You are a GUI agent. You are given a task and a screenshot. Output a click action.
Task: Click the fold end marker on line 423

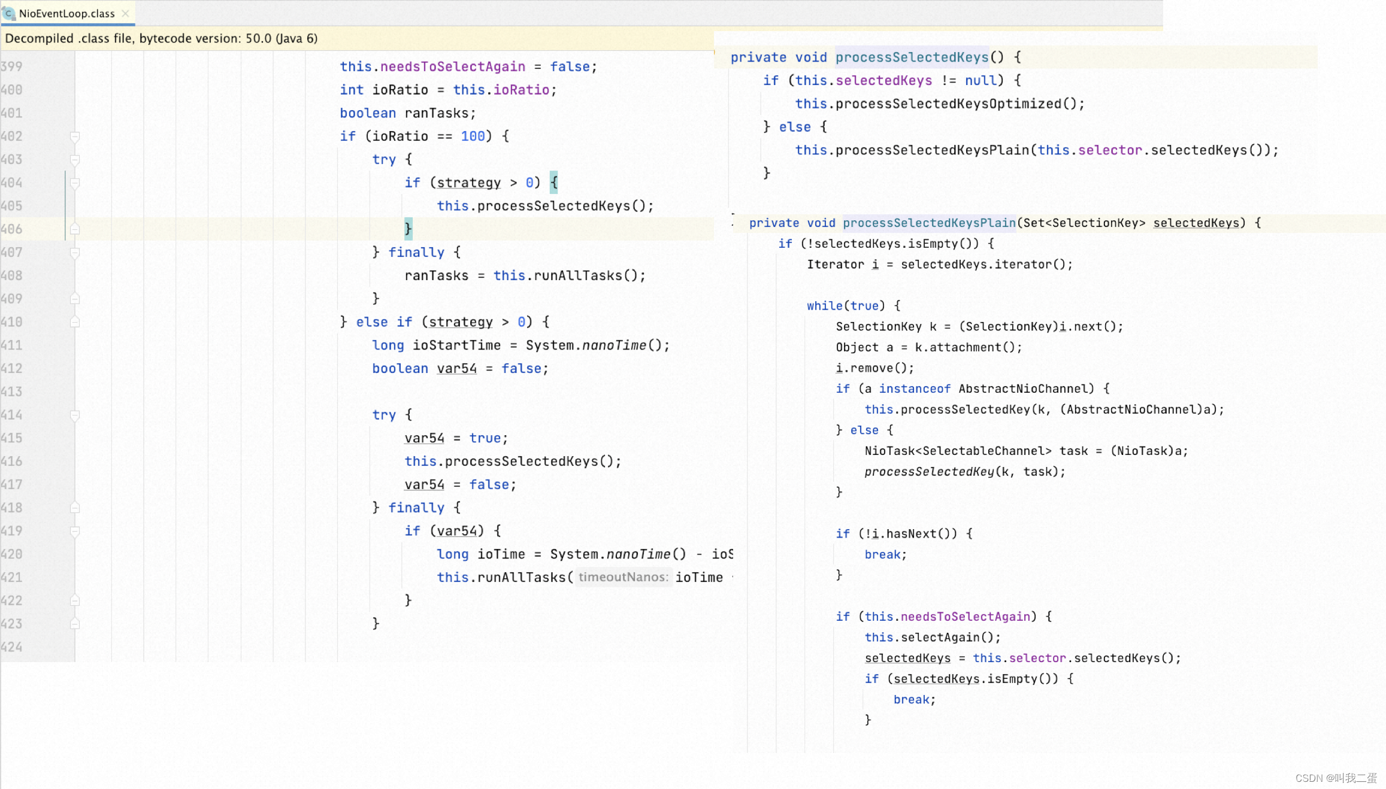(x=75, y=624)
